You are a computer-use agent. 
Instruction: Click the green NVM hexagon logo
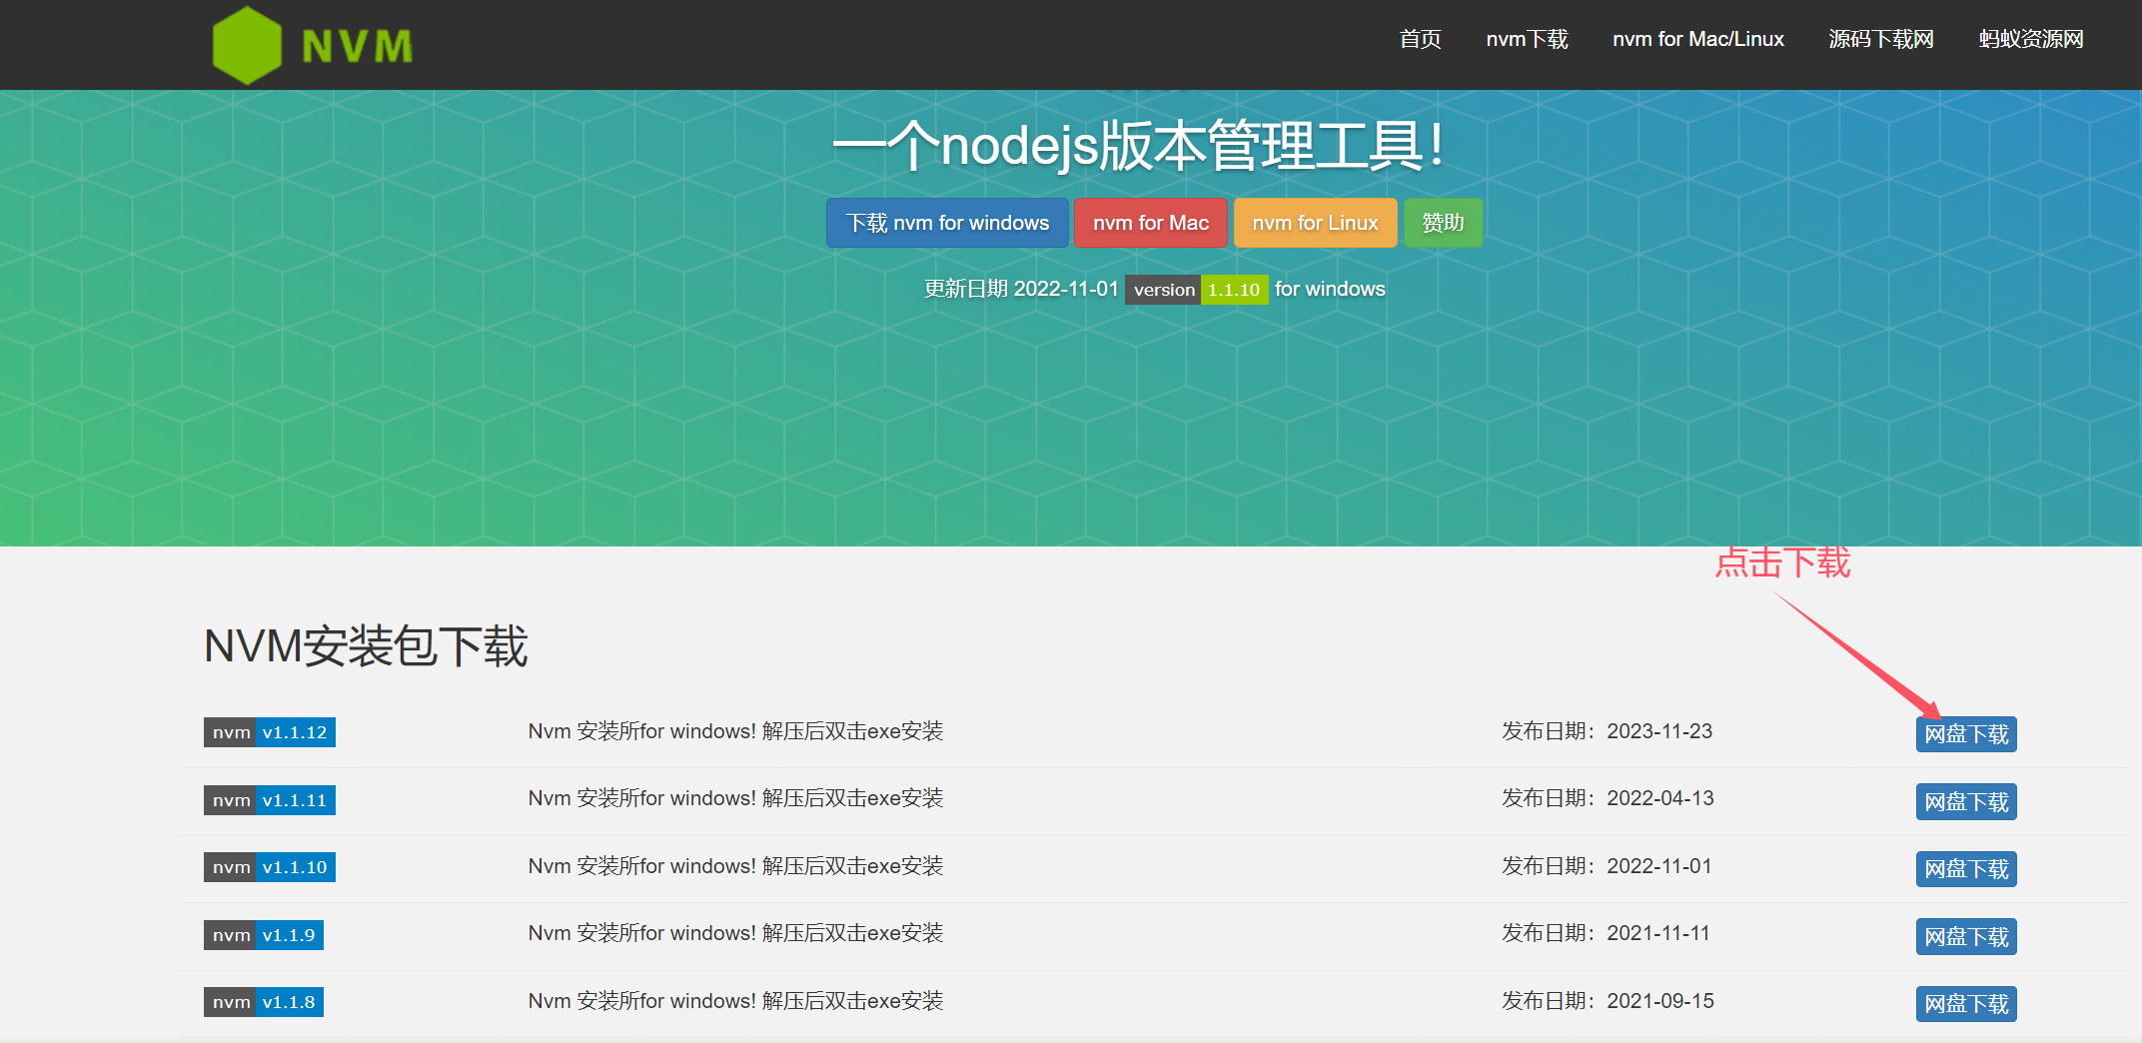(248, 45)
